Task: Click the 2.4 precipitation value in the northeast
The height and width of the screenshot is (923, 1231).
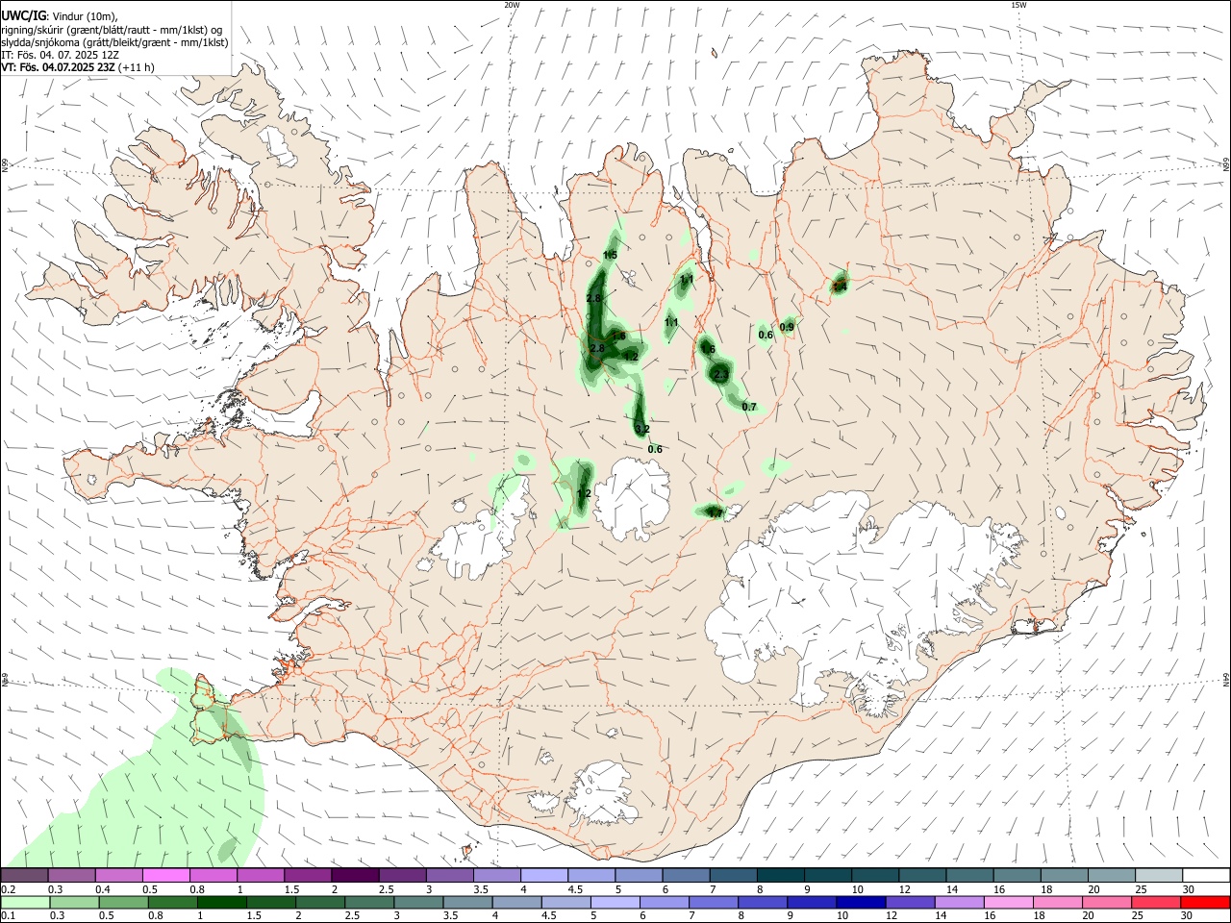Action: (840, 286)
